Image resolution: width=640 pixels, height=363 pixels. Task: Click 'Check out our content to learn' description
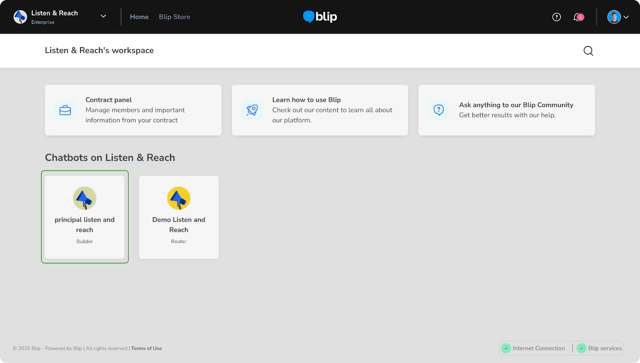332,115
